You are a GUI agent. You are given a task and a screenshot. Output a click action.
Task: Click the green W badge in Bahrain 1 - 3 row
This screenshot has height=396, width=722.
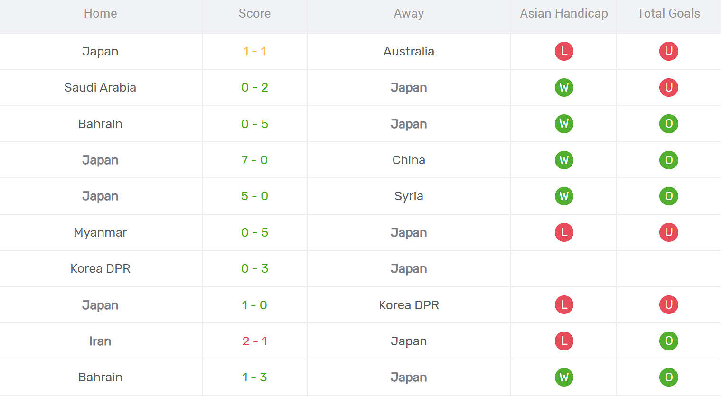(564, 377)
